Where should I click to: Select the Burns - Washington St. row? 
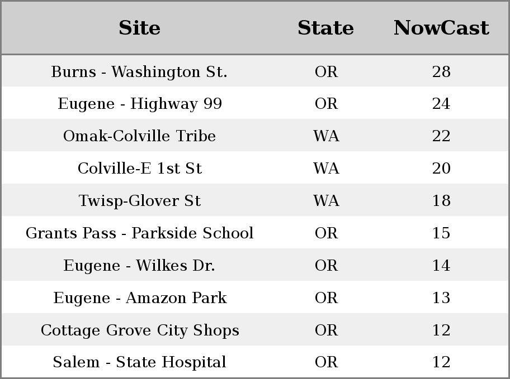(255, 71)
